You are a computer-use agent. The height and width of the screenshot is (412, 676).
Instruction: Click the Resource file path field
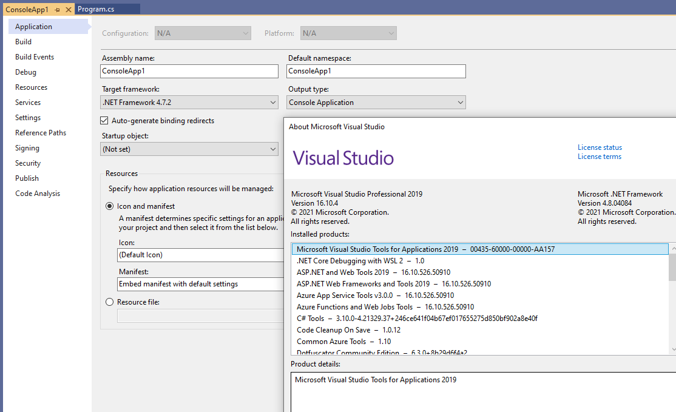200,316
